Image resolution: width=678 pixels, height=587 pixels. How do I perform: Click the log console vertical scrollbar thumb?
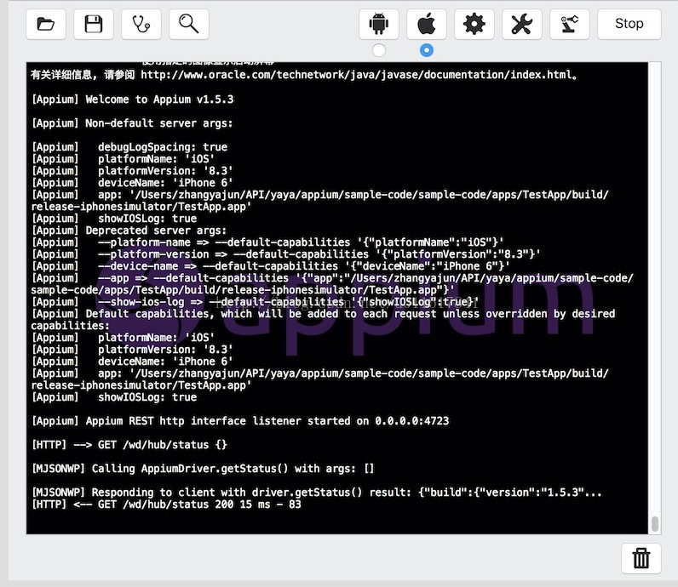tap(655, 524)
